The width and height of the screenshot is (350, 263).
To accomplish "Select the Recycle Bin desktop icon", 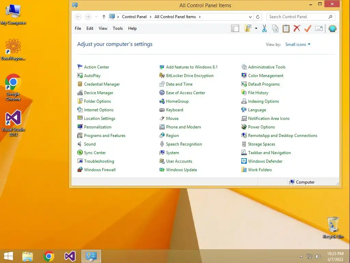I will pos(333,227).
